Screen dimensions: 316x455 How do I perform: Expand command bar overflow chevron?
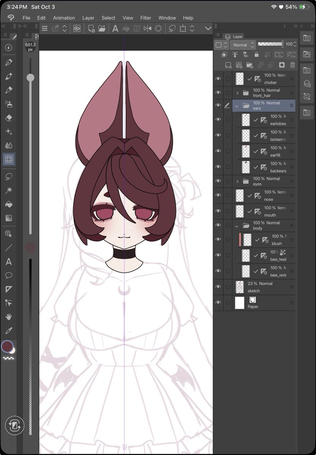pos(208,28)
